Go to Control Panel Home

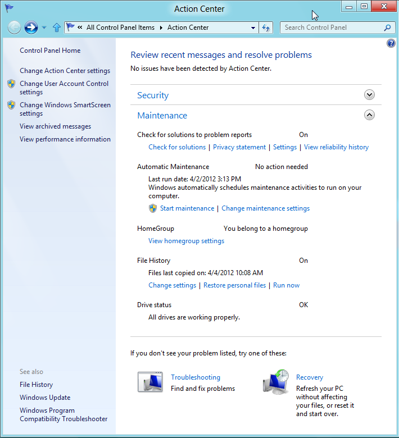tap(50, 51)
